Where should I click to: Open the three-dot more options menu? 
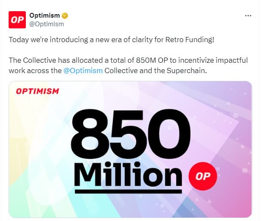[248, 16]
